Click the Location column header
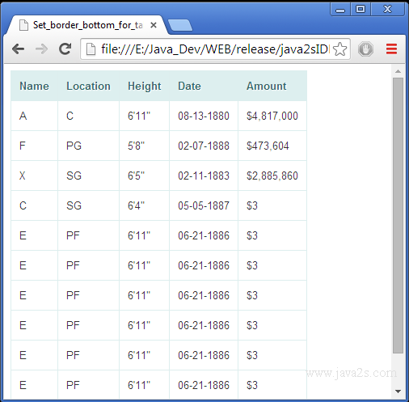The width and height of the screenshot is (409, 402). (x=88, y=86)
